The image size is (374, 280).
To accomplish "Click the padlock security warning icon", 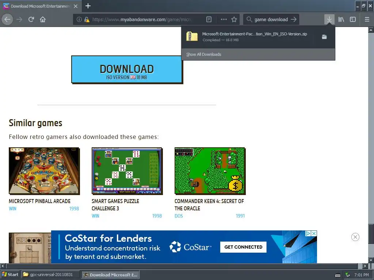I will (87, 20).
